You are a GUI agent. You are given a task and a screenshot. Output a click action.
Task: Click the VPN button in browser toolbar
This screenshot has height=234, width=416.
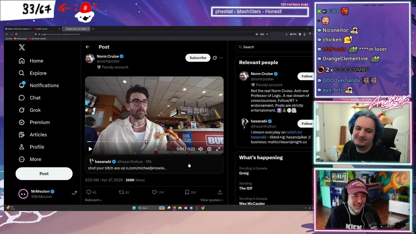tap(293, 34)
